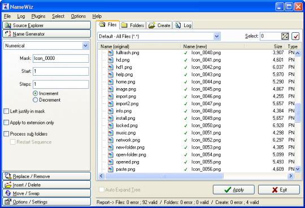
Task: Sort by Name (original) column header
Action: tap(140, 46)
